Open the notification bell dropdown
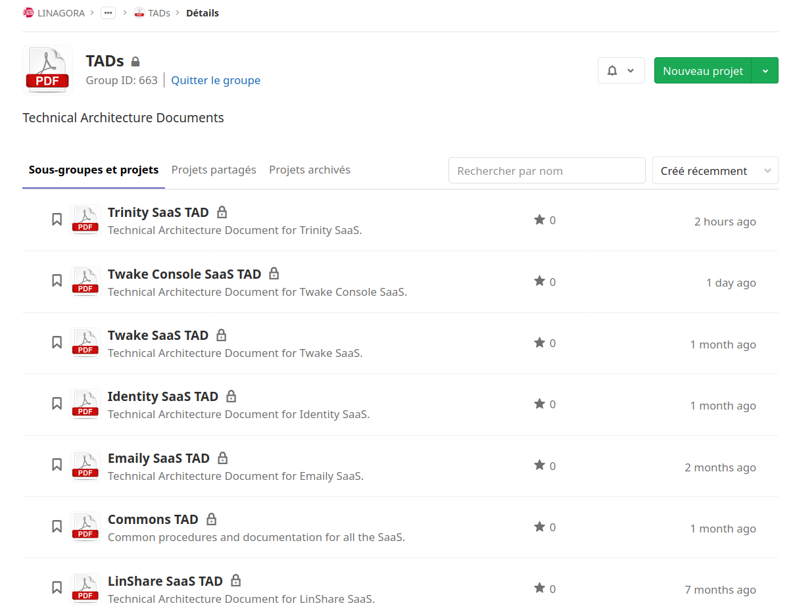The width and height of the screenshot is (795, 616). click(x=621, y=70)
